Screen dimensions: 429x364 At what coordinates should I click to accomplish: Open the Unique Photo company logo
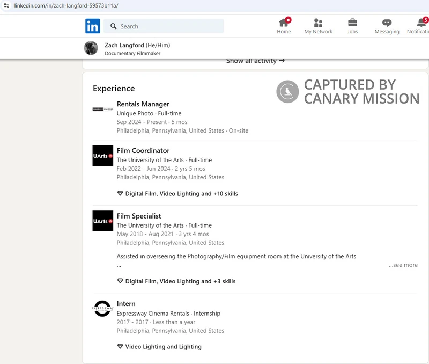[102, 110]
